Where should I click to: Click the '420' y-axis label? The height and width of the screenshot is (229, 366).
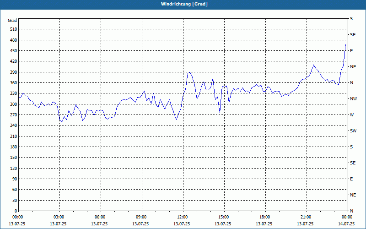(14, 61)
